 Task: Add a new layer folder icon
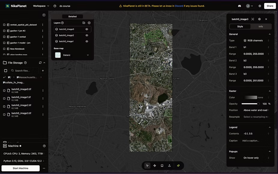(84, 23)
